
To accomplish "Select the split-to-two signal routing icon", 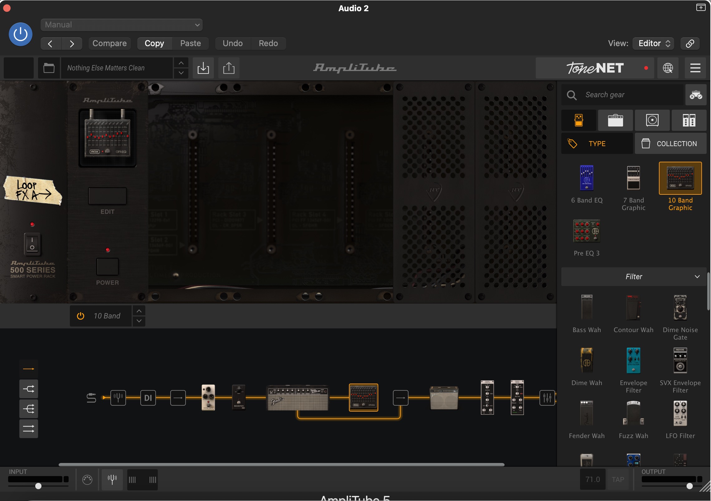I will (29, 389).
